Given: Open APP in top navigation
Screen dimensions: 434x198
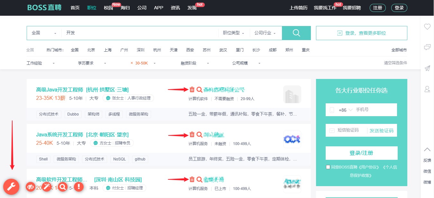Looking at the screenshot, I should pos(158,8).
